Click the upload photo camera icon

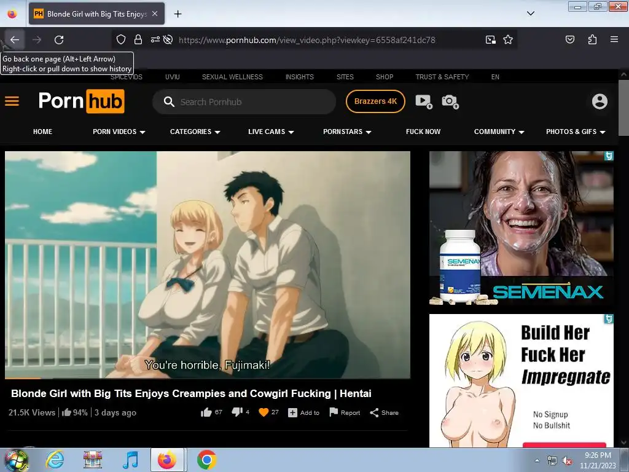(450, 101)
